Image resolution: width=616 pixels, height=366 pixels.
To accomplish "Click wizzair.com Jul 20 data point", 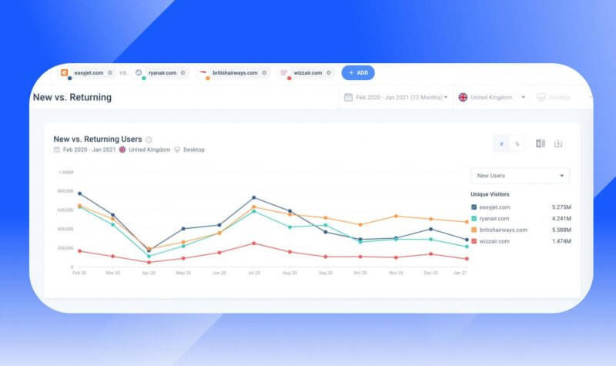I will click(254, 243).
